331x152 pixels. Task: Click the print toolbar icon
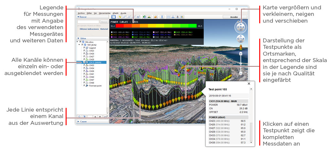tap(173, 17)
